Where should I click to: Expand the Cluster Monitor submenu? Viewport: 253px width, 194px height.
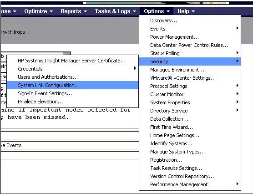click(190, 94)
